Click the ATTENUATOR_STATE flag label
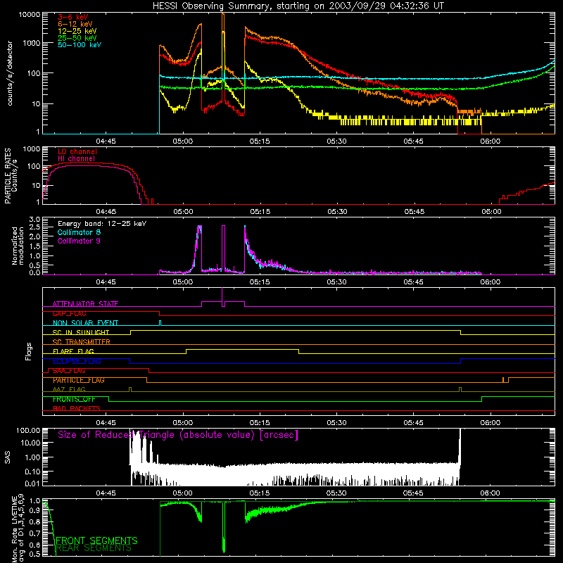 [85, 304]
